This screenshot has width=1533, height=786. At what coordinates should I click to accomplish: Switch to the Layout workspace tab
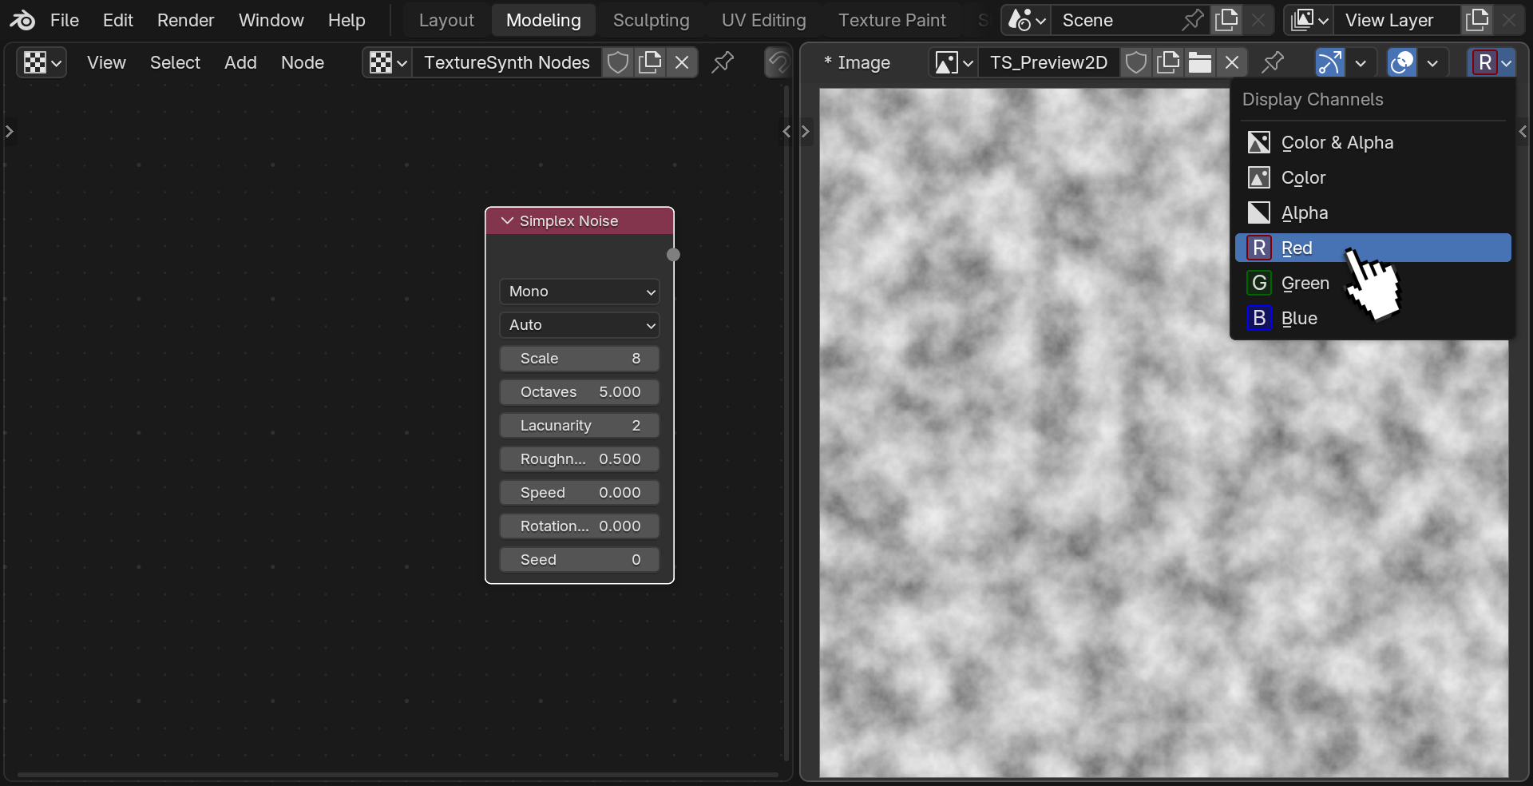click(x=446, y=20)
